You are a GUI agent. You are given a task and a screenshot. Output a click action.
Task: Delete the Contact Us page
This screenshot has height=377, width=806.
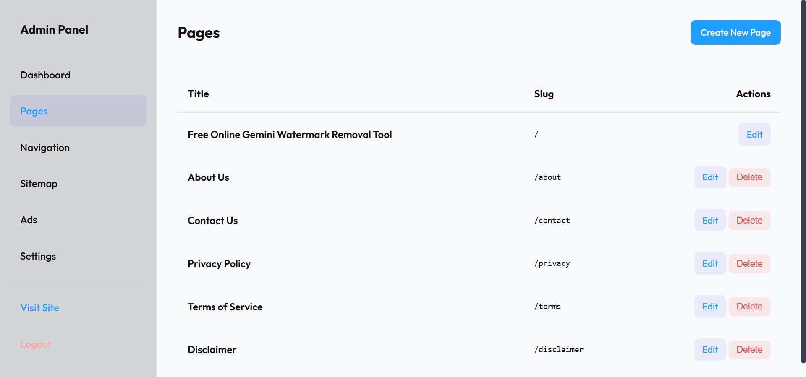pyautogui.click(x=749, y=221)
